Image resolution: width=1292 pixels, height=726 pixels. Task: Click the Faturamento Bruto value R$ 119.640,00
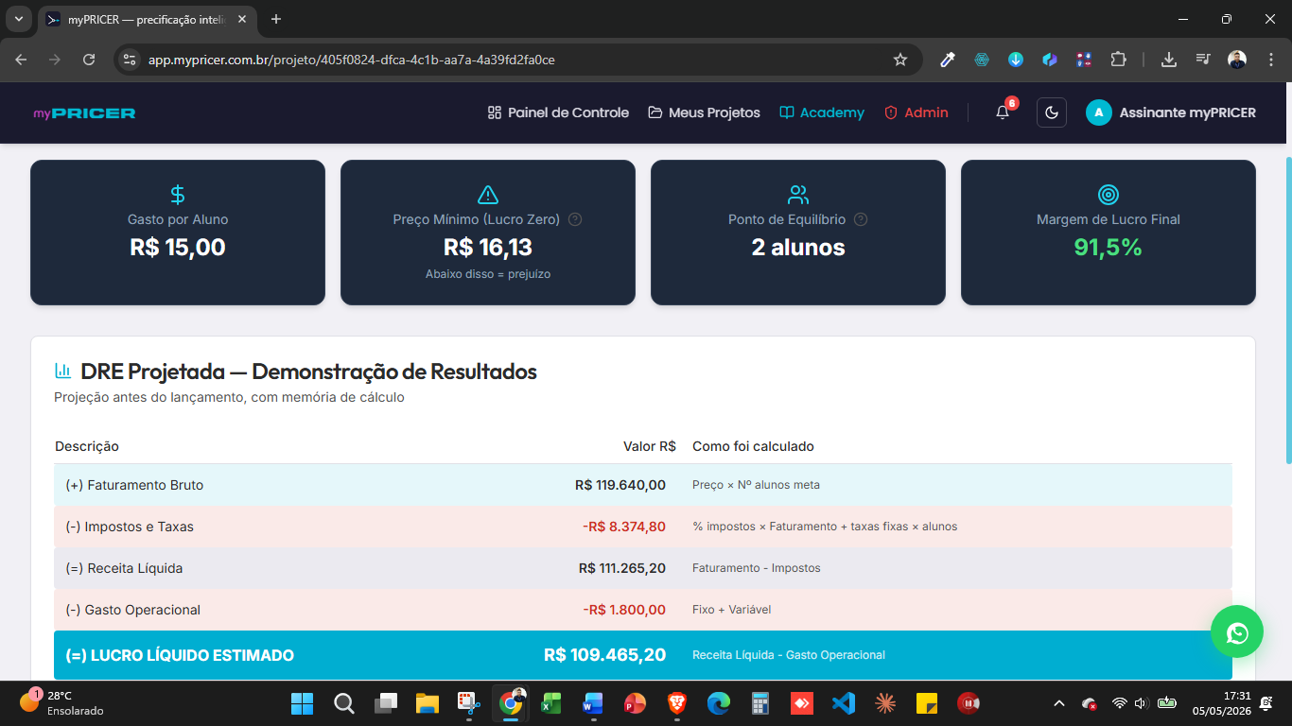click(x=620, y=485)
